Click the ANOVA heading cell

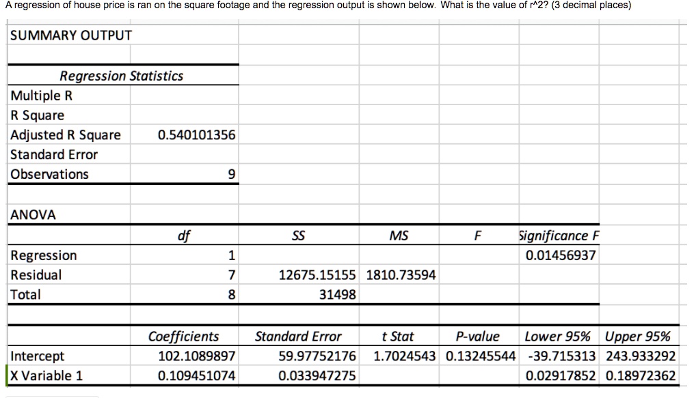(x=30, y=214)
